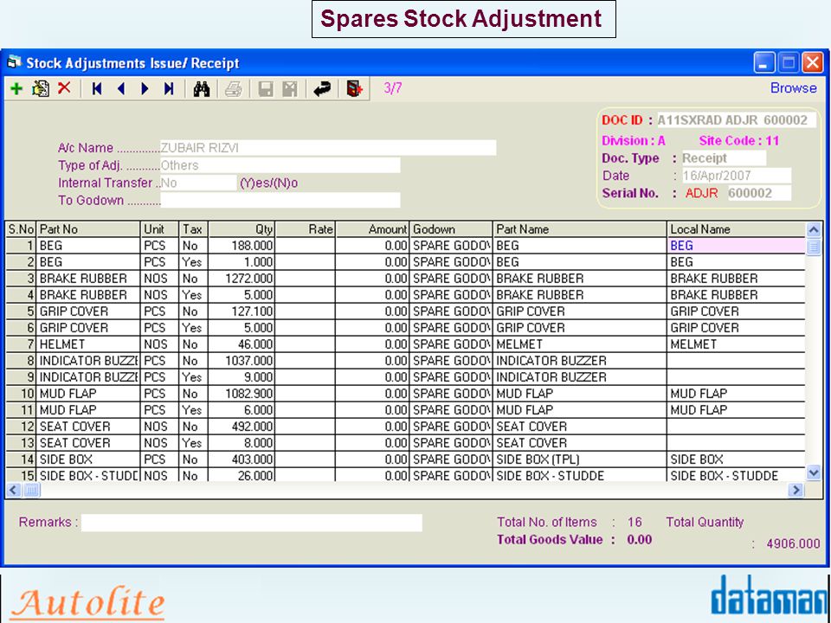Click the floppy disk Save icon

pos(266,89)
